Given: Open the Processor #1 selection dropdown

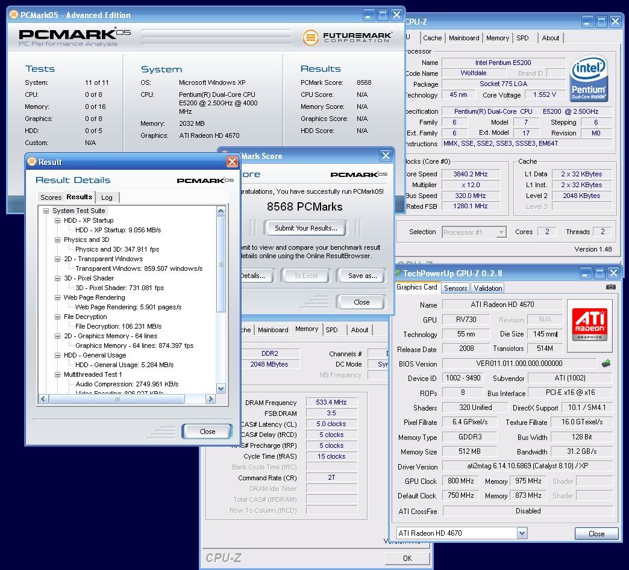Looking at the screenshot, I should pyautogui.click(x=501, y=232).
